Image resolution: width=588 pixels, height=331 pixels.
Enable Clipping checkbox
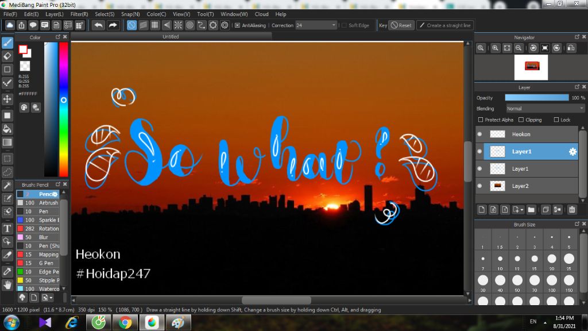(521, 120)
